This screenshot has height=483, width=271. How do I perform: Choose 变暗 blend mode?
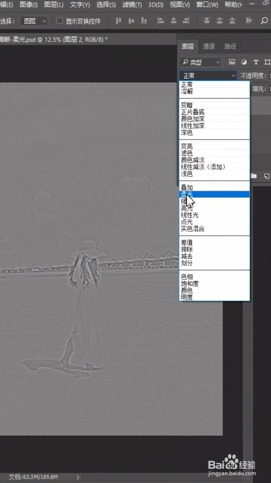214,105
